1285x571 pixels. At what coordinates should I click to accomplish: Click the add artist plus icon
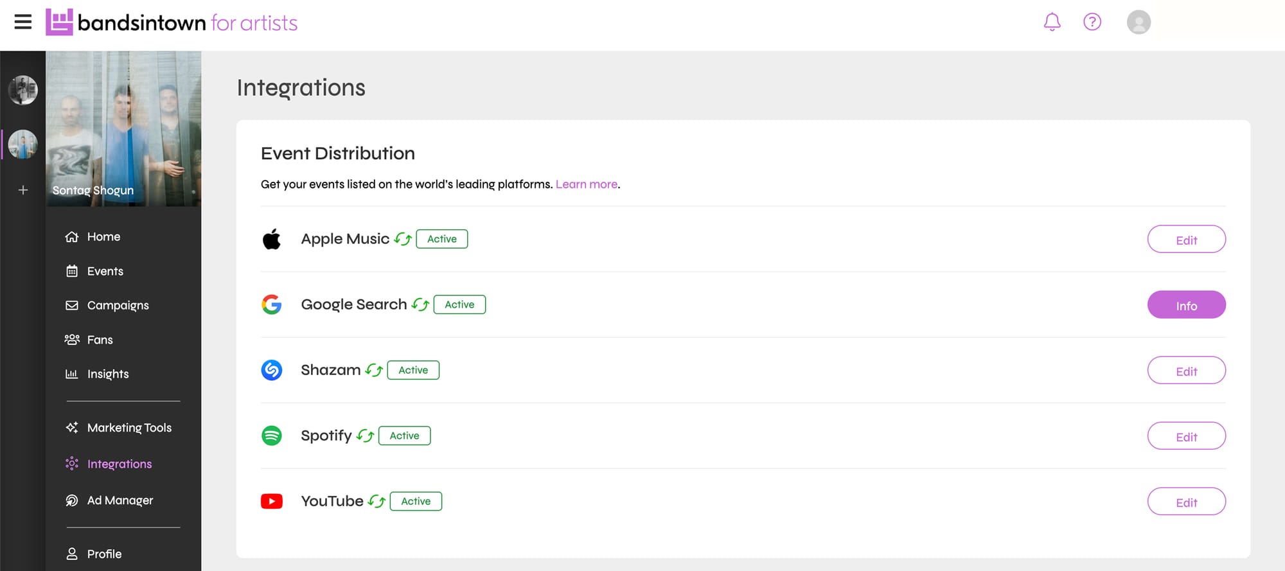click(x=23, y=190)
